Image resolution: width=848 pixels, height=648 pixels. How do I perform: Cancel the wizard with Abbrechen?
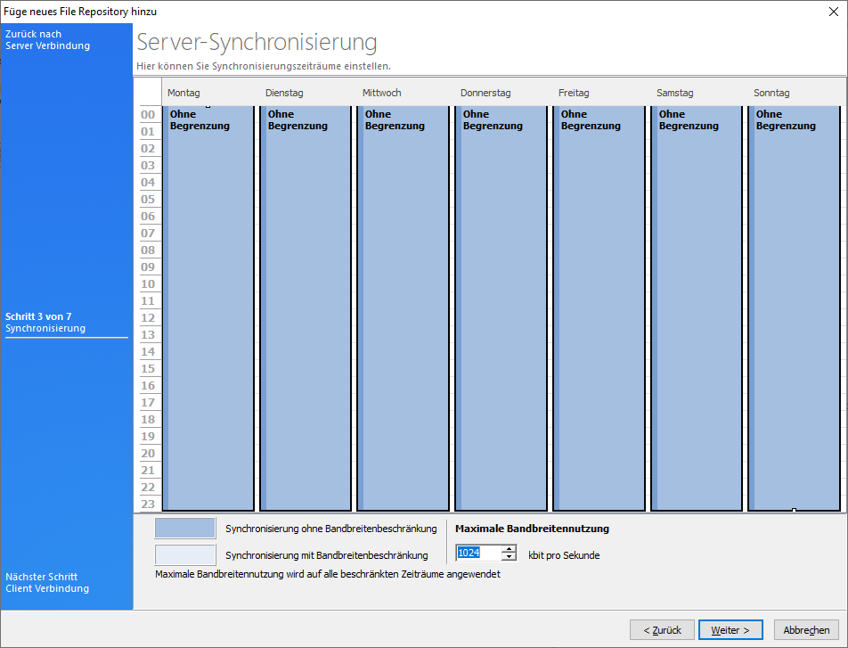coord(806,630)
